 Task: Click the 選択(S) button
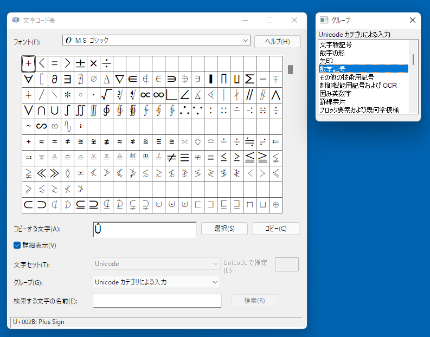tap(224, 229)
